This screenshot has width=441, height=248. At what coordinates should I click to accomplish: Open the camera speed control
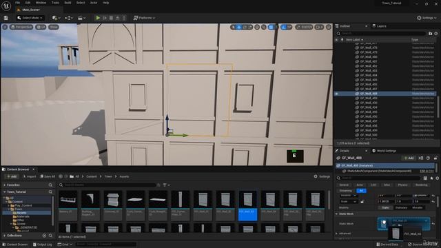pos(319,27)
